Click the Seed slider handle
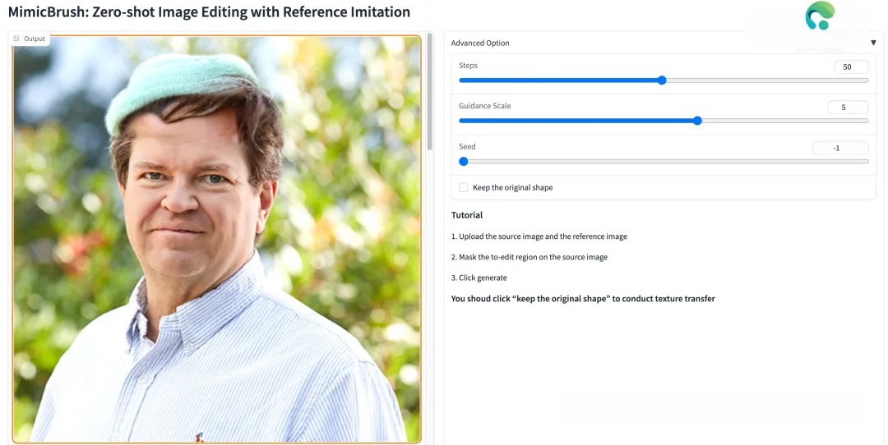This screenshot has width=888, height=445. [x=463, y=162]
